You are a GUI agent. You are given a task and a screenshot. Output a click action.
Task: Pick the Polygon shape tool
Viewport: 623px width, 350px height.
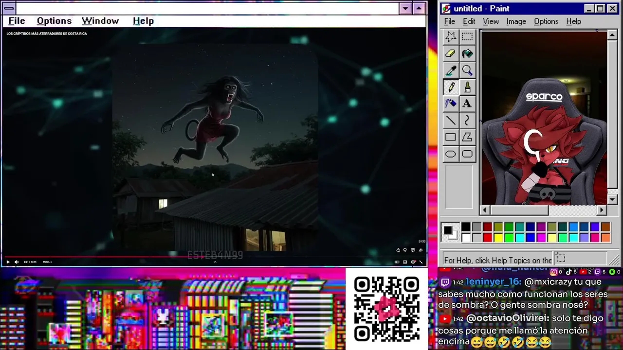(467, 137)
